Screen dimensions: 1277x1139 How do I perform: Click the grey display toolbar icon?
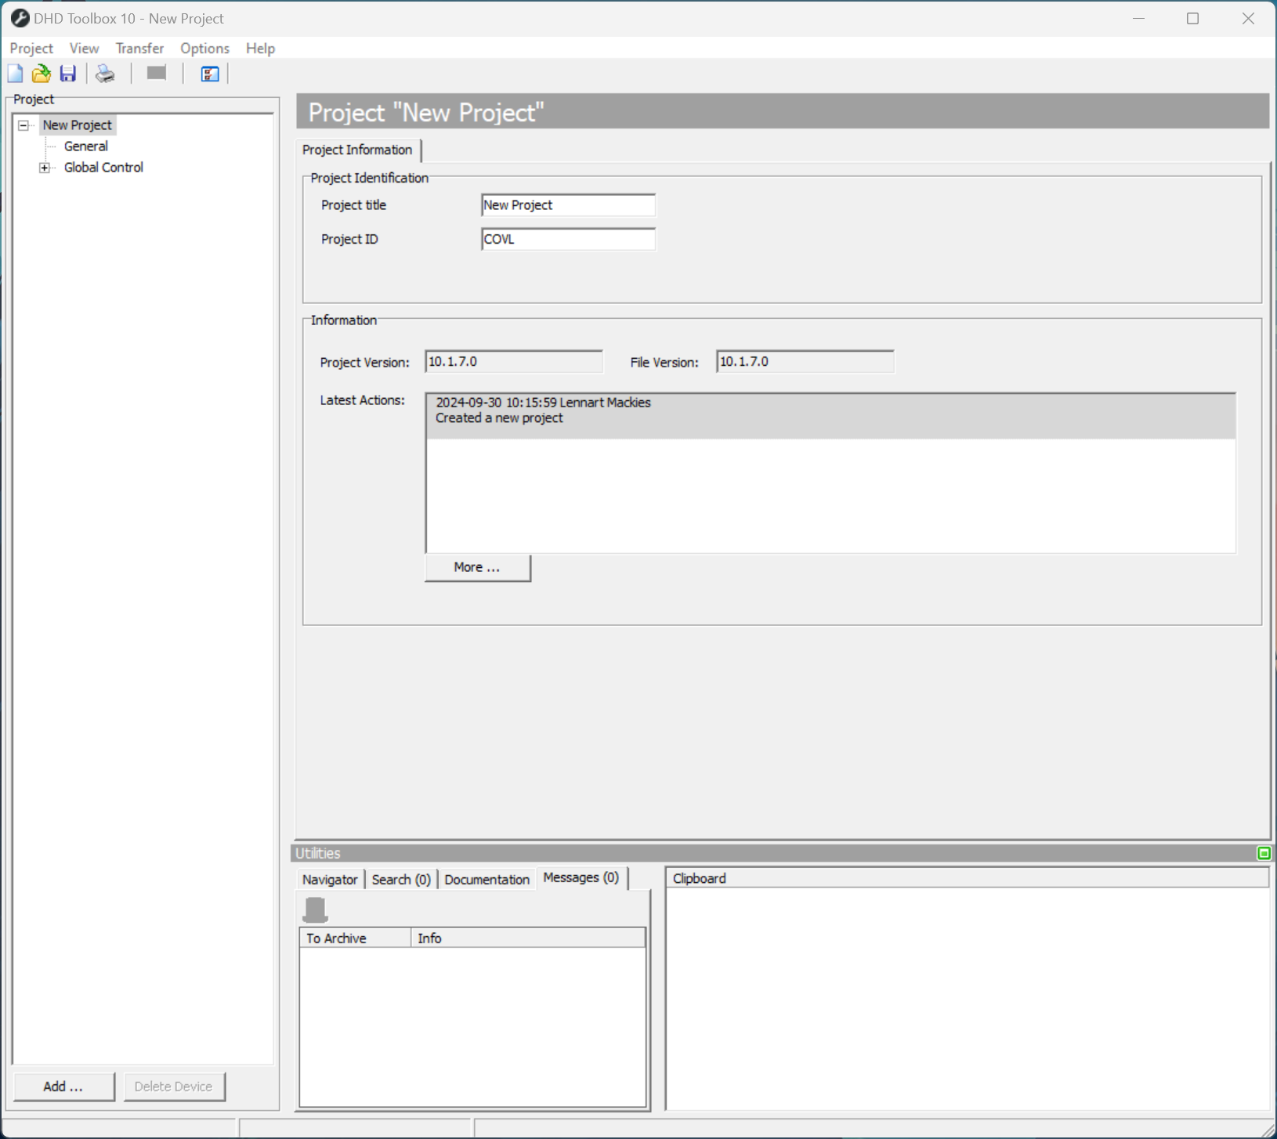coord(155,72)
